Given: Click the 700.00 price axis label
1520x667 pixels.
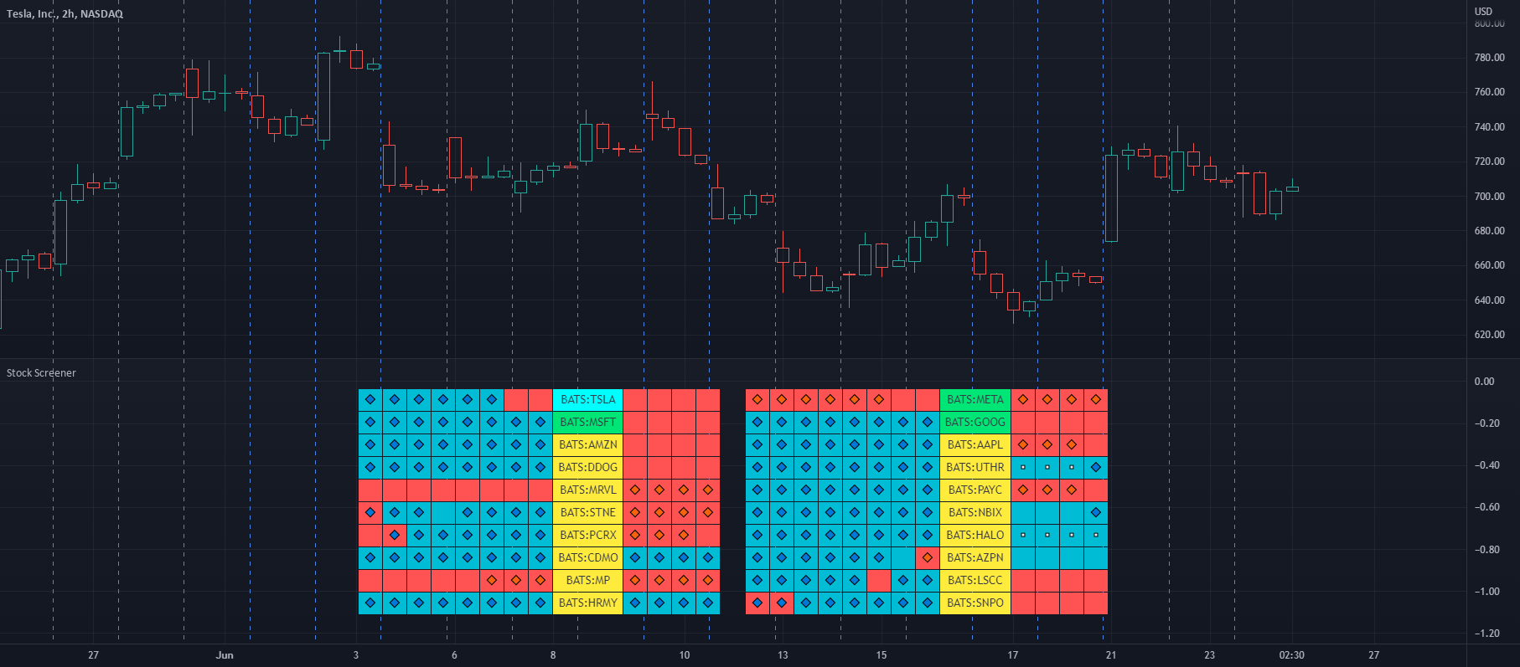Looking at the screenshot, I should pos(1490,197).
